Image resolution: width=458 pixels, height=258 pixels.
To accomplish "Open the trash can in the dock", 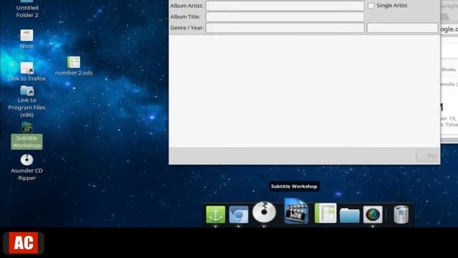I will 401,214.
